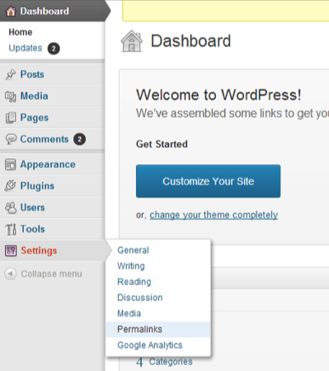Choose Google Analytics in Settings flyout

pos(150,345)
